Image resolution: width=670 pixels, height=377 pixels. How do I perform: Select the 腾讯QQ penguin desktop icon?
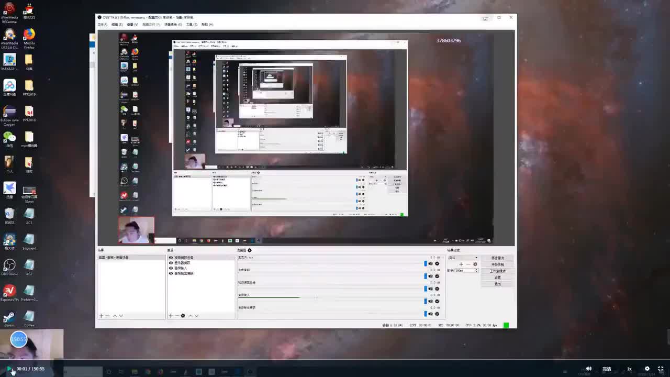pyautogui.click(x=29, y=12)
